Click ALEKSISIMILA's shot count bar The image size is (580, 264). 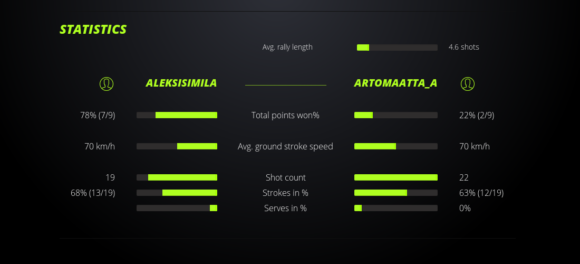coord(177,177)
